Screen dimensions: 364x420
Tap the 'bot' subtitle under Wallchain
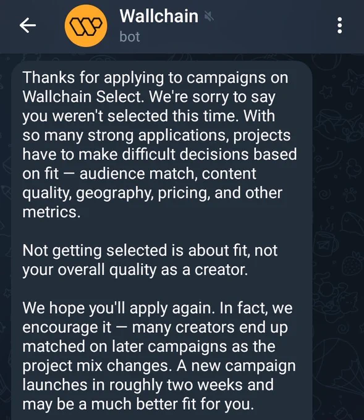click(130, 36)
